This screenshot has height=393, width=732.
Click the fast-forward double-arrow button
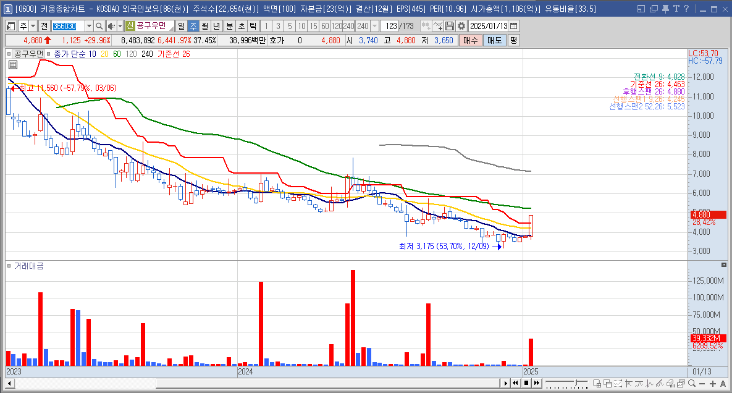pyautogui.click(x=537, y=384)
